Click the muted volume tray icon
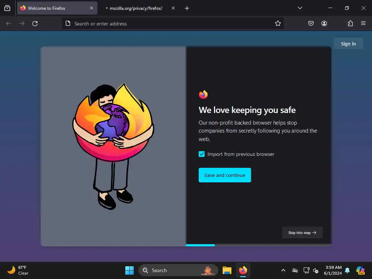372x279 pixels. [x=316, y=270]
